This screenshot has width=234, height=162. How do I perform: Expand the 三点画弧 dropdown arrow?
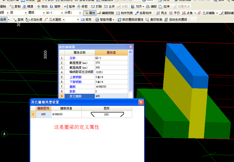tap(64, 20)
